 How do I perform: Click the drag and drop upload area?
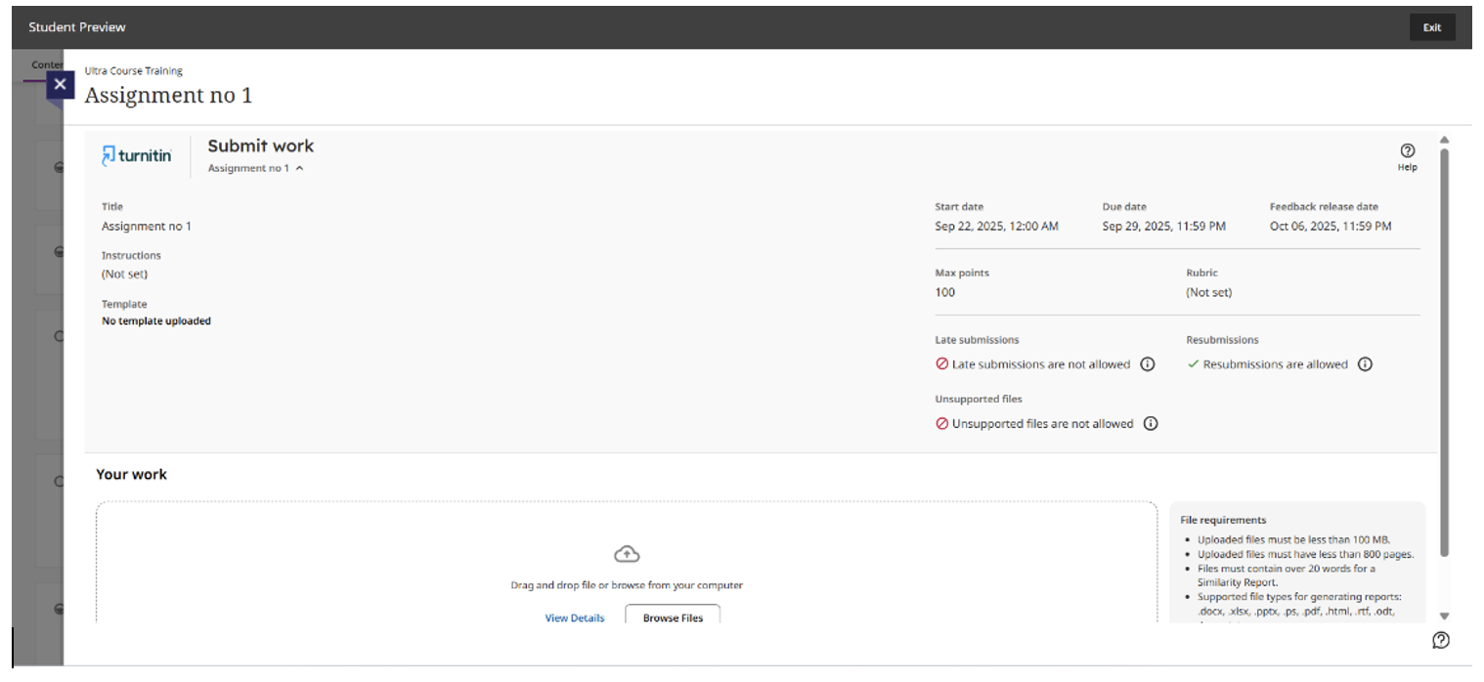pos(627,563)
